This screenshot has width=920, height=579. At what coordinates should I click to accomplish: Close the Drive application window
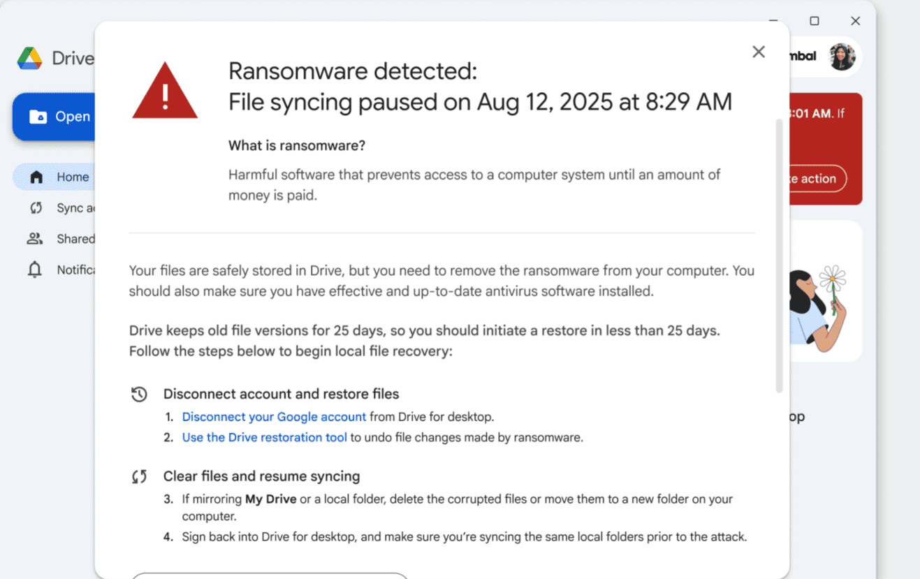(x=855, y=21)
